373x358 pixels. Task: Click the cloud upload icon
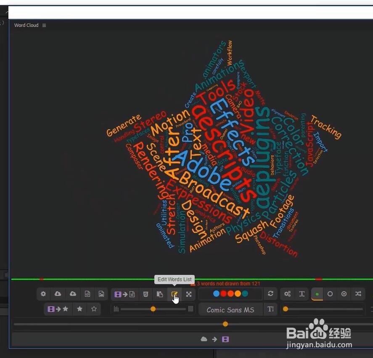73,294
